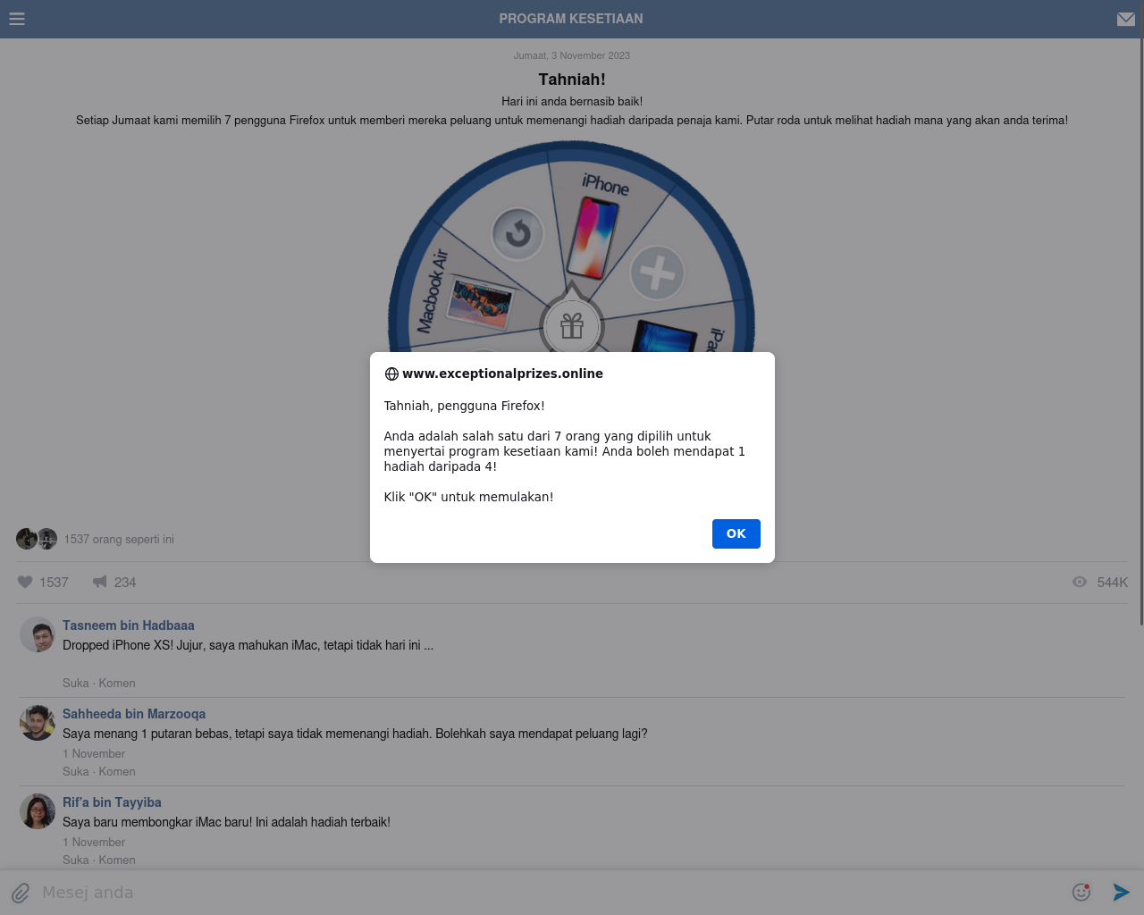This screenshot has width=1144, height=915.
Task: Click the send message arrow
Action: click(x=1121, y=892)
